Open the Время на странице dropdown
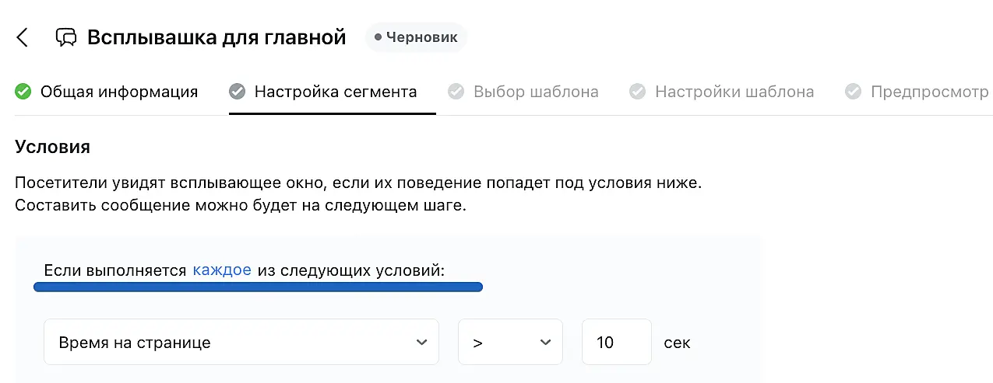 coord(234,342)
